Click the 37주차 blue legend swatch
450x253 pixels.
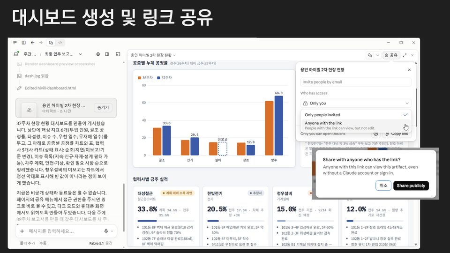(x=158, y=78)
